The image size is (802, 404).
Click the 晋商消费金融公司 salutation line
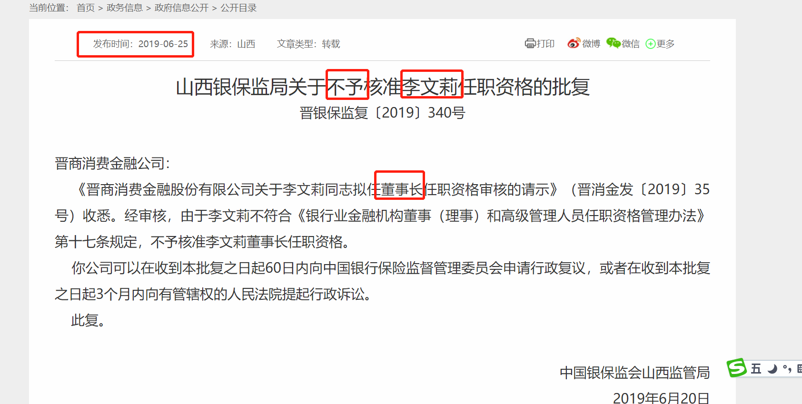pyautogui.click(x=112, y=163)
